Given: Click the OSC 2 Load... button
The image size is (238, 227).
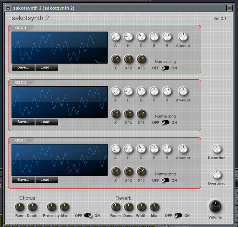Looking at the screenshot, I should 47,122.
